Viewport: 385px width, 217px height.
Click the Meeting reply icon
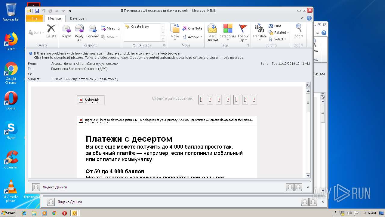click(x=110, y=28)
